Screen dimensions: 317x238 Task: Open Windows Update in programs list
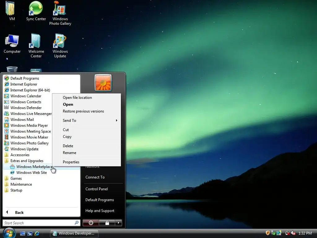pyautogui.click(x=28, y=149)
